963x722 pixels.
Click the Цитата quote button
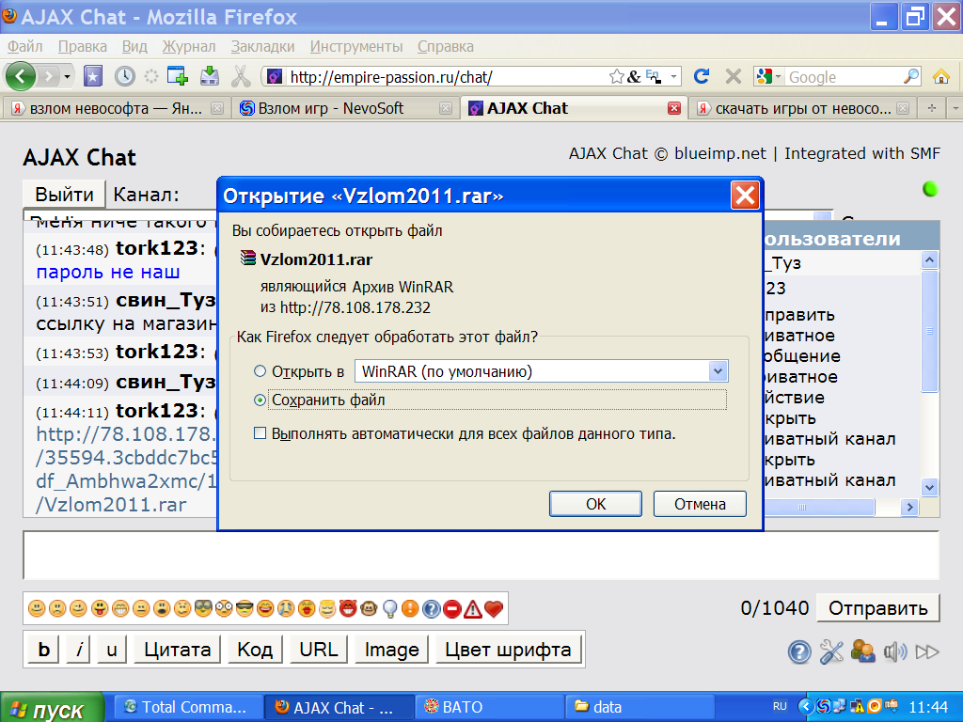pos(178,650)
